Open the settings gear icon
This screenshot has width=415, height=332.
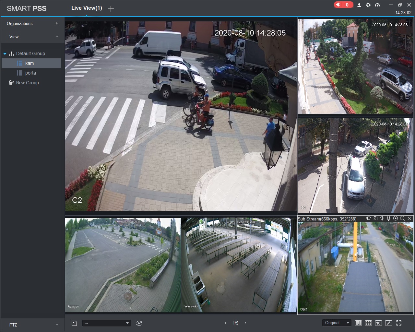368,5
